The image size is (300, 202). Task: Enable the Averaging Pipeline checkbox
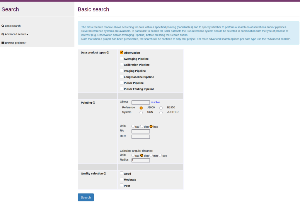click(122, 58)
